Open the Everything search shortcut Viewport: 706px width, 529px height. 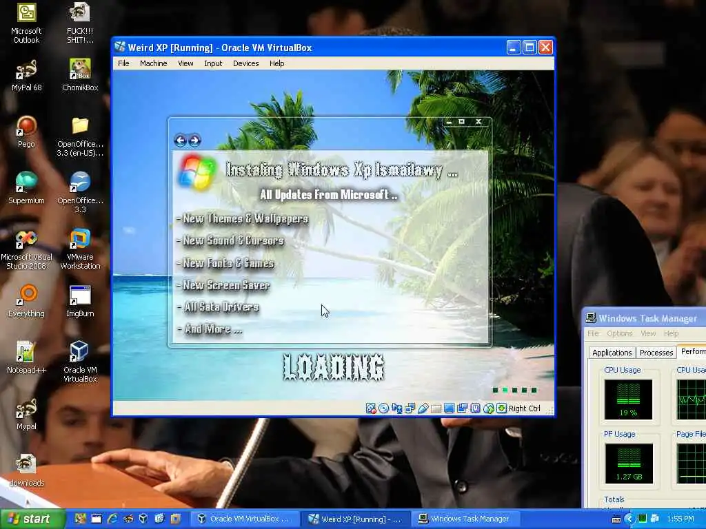point(26,302)
